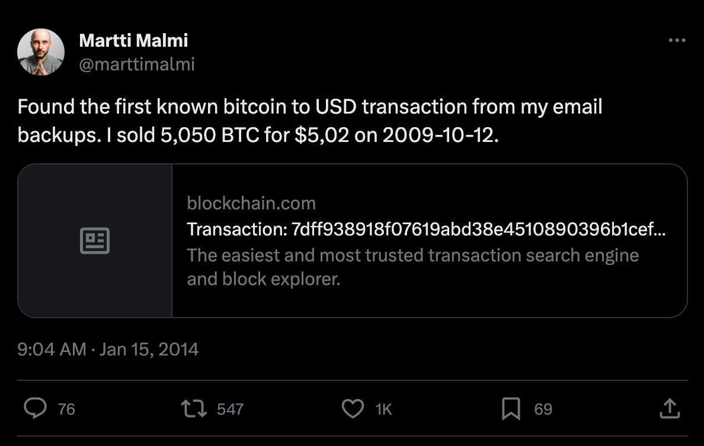The height and width of the screenshot is (446, 704).
Task: Click the 76 replies count
Action: (x=67, y=409)
